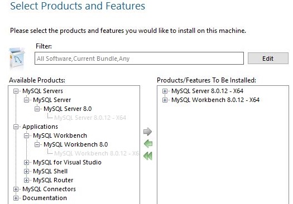Select MySQL Servers in available products

[x=42, y=91]
